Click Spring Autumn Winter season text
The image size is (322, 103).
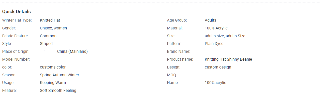click(60, 75)
